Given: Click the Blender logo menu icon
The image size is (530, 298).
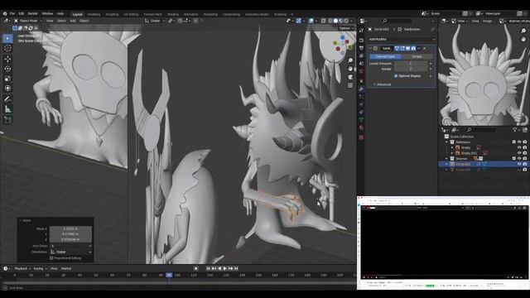Looking at the screenshot, I should click(5, 14).
